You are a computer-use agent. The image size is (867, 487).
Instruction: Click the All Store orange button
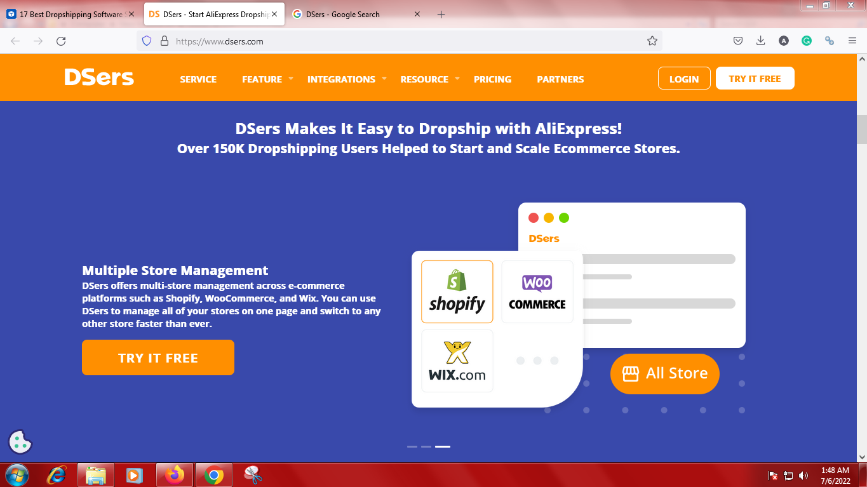point(665,373)
